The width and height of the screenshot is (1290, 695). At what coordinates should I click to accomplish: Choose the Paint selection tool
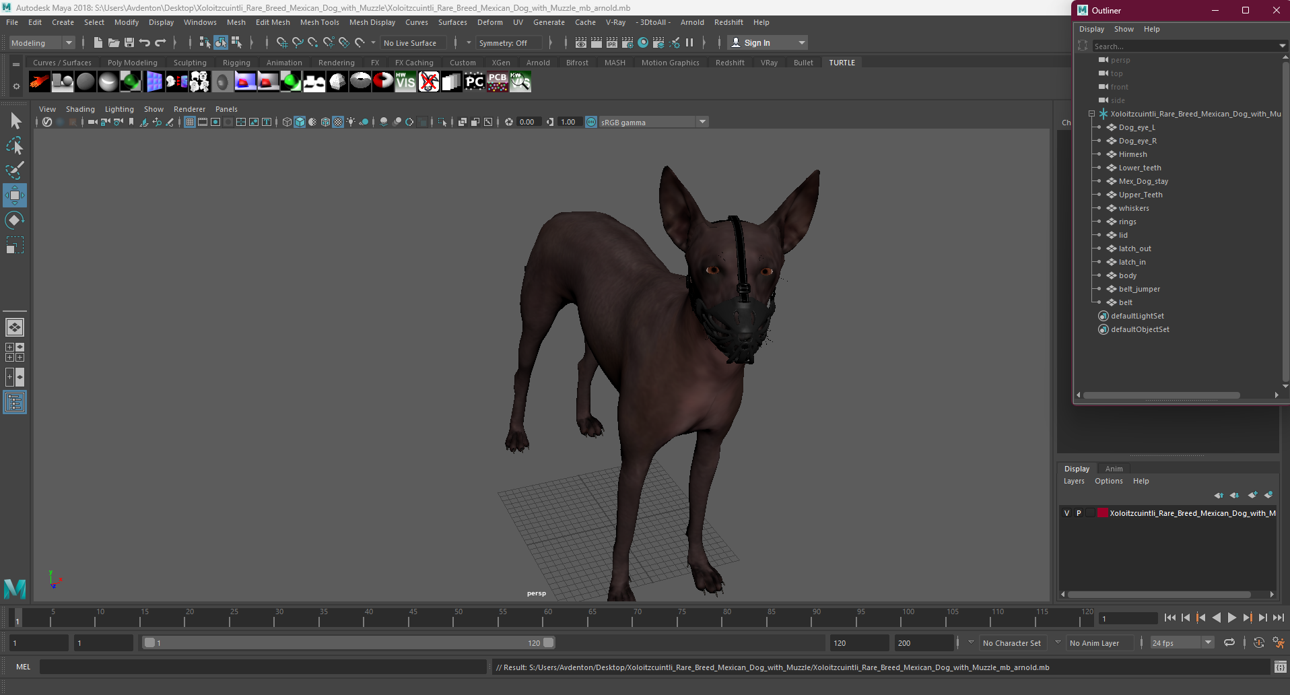coord(15,170)
